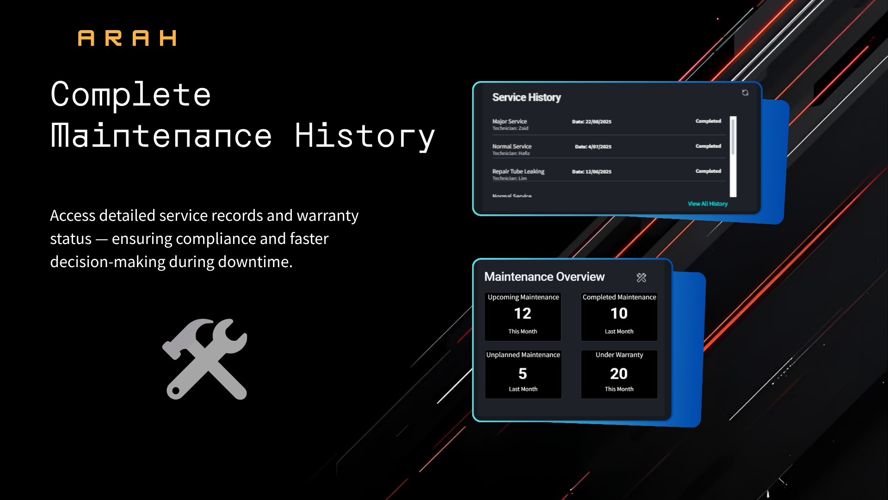The height and width of the screenshot is (500, 888).
Task: Open the View All History link
Action: (707, 204)
